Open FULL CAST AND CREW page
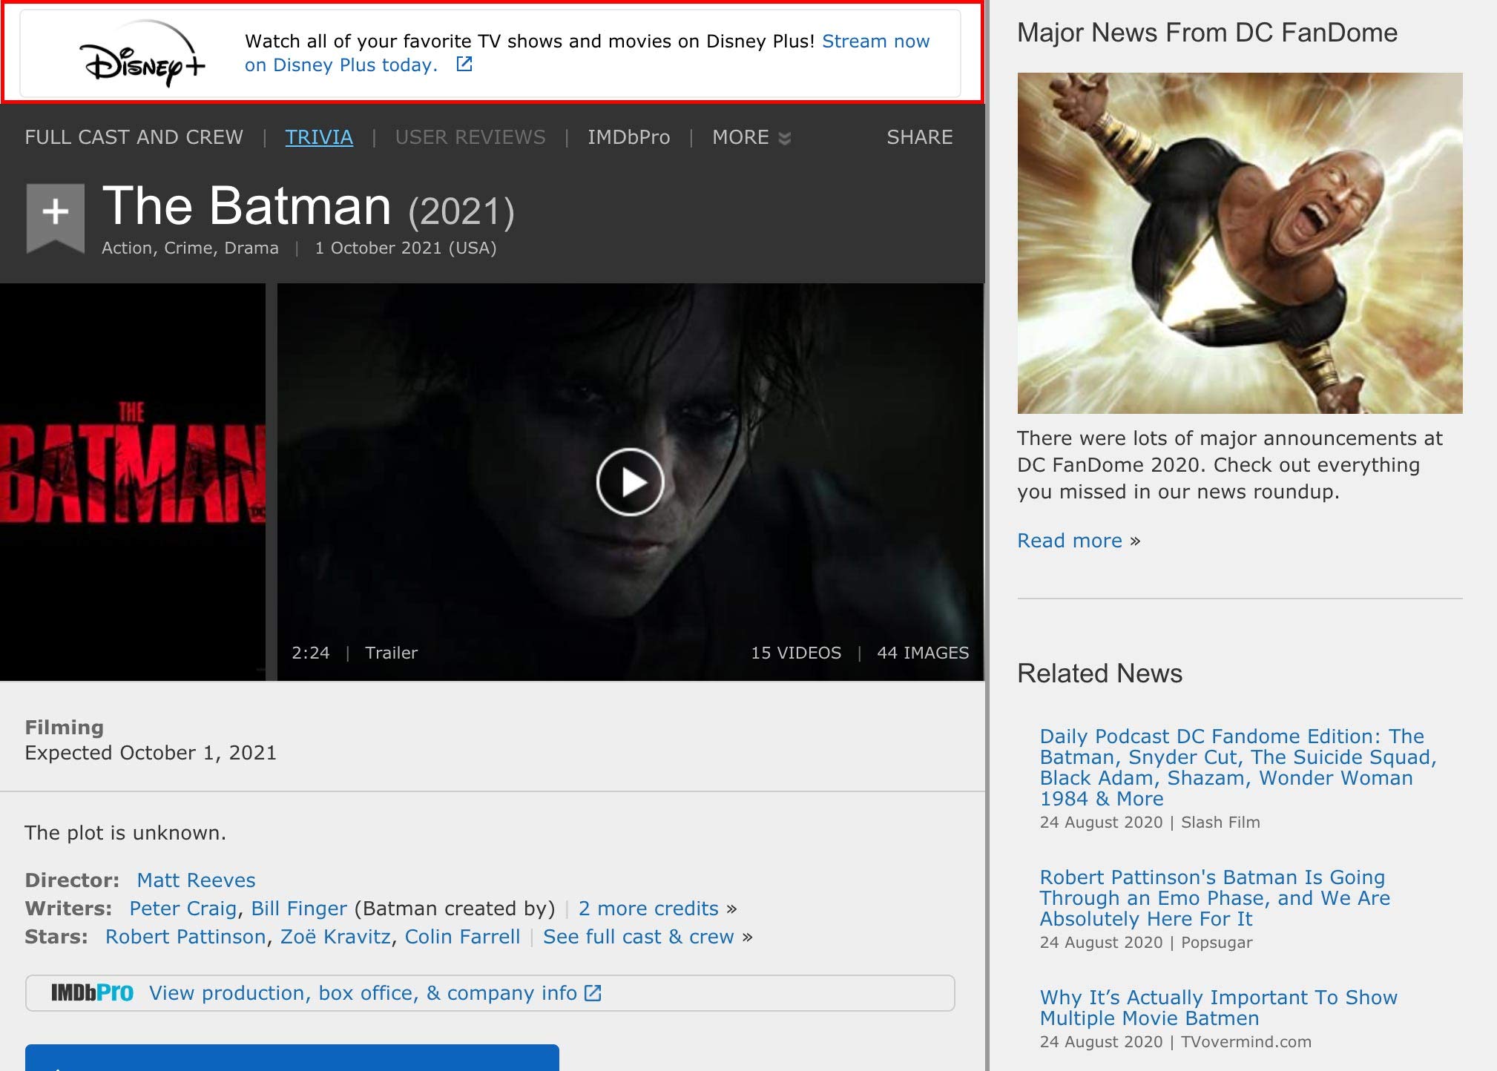The image size is (1497, 1071). coord(134,137)
